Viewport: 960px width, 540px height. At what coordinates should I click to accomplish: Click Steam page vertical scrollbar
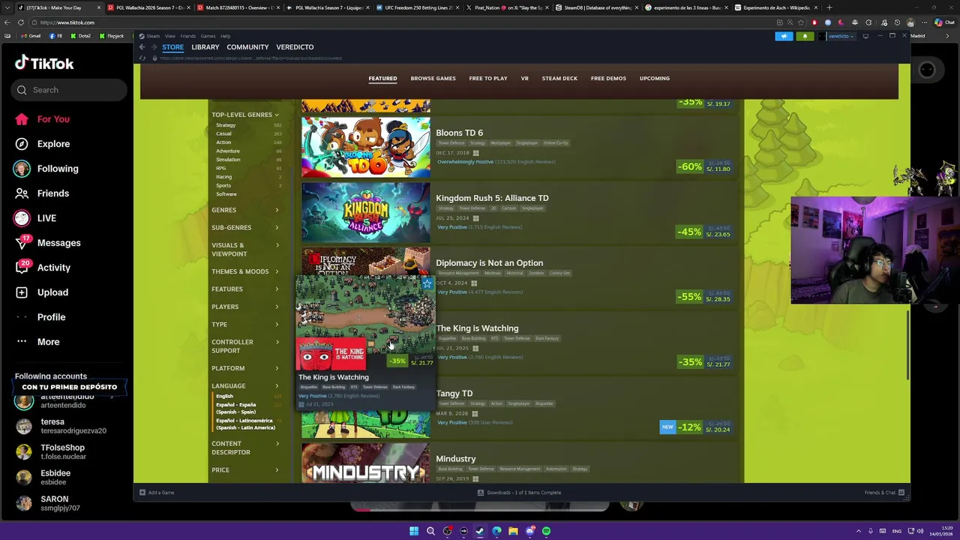907,343
